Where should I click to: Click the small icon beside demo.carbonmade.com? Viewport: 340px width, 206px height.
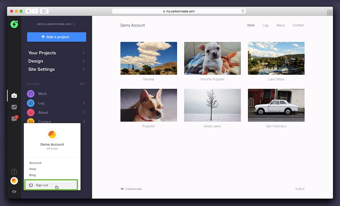click(75, 24)
